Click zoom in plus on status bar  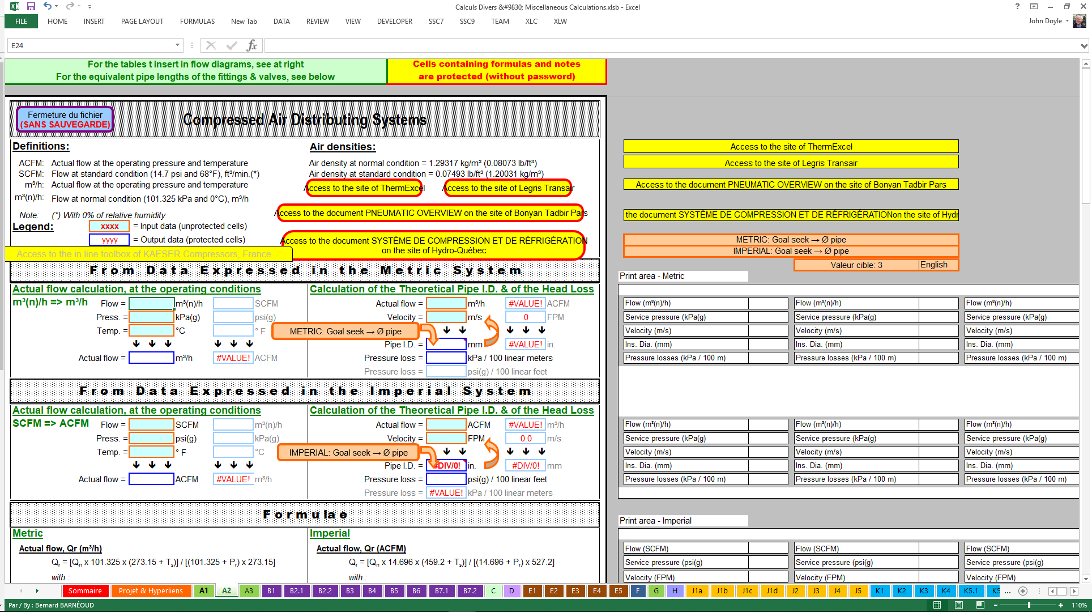pyautogui.click(x=1061, y=605)
